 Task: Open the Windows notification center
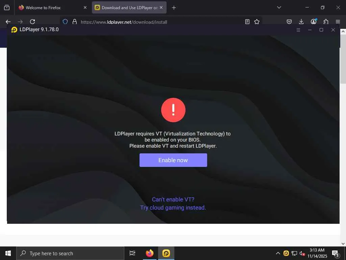(336, 253)
